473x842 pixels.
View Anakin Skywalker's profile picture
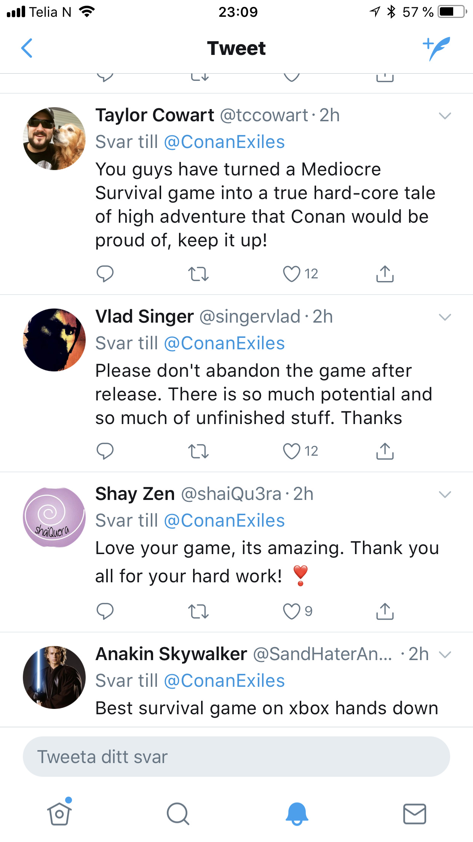coord(54,677)
